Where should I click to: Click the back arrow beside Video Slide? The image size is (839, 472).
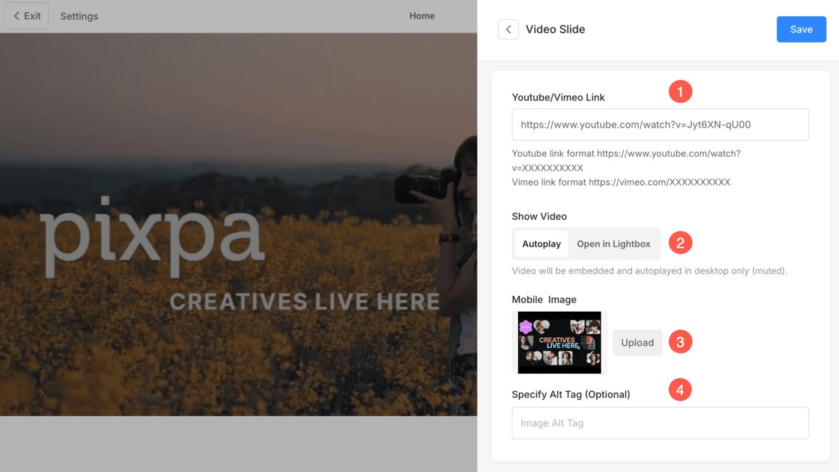pos(508,29)
